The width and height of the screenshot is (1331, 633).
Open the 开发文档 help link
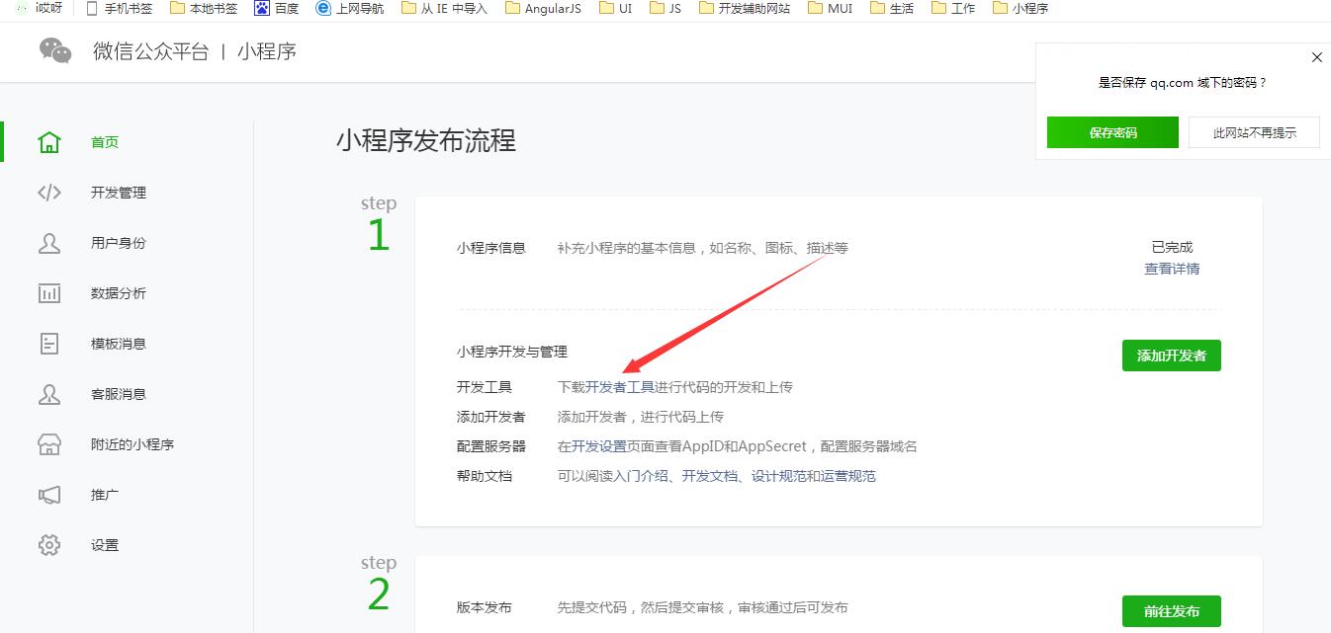pos(710,476)
